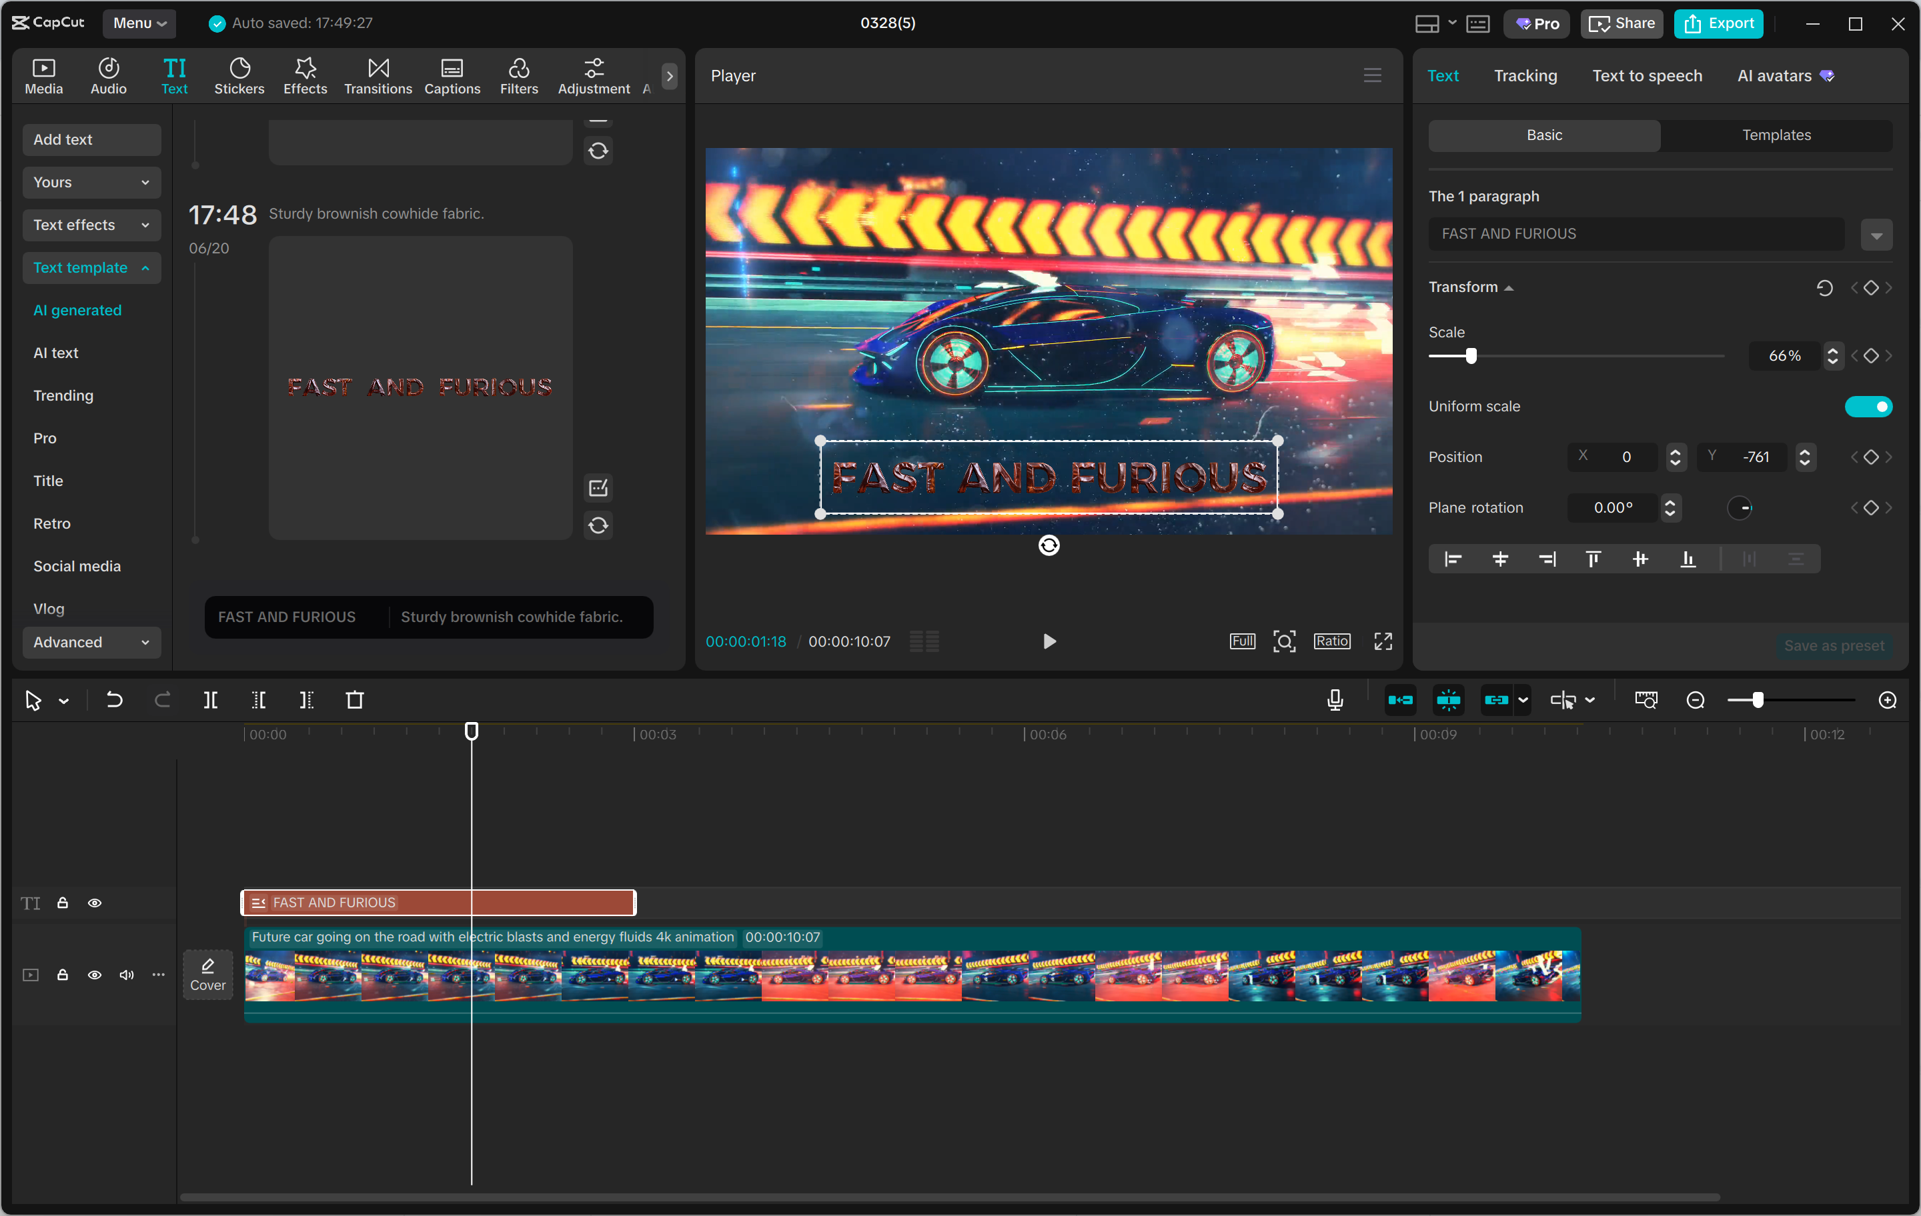Open the Transitions panel

click(x=378, y=76)
